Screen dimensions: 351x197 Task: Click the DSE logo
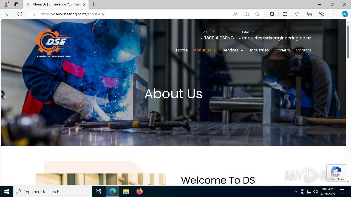[54, 43]
